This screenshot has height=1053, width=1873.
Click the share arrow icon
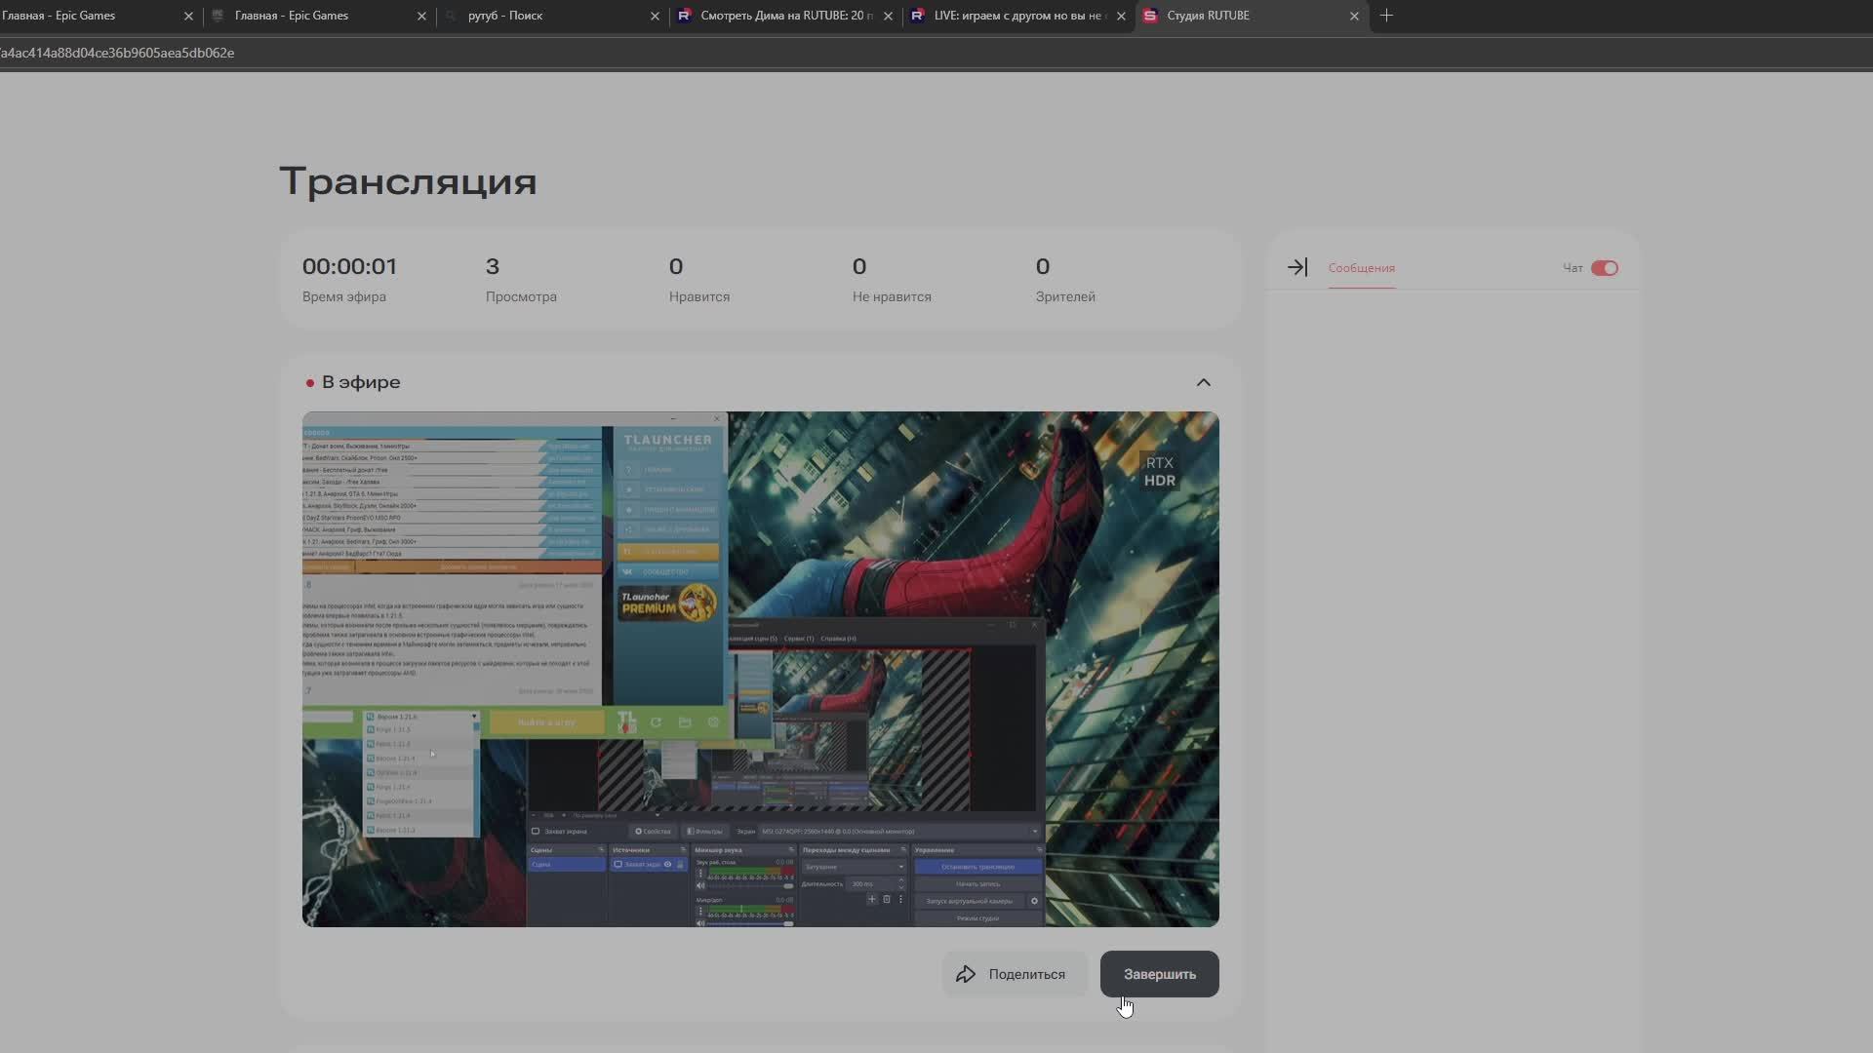(x=966, y=974)
